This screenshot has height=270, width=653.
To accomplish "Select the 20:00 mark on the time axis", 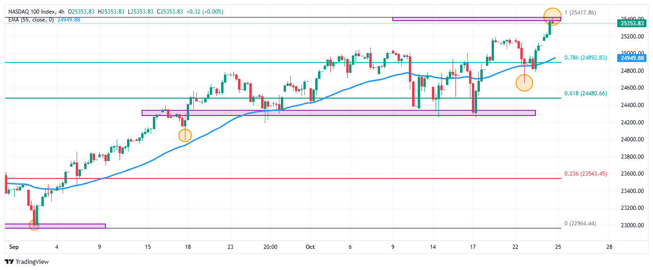I will coord(271,247).
